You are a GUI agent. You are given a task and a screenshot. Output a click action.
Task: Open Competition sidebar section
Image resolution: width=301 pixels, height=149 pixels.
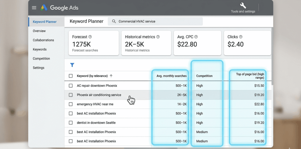41,59
